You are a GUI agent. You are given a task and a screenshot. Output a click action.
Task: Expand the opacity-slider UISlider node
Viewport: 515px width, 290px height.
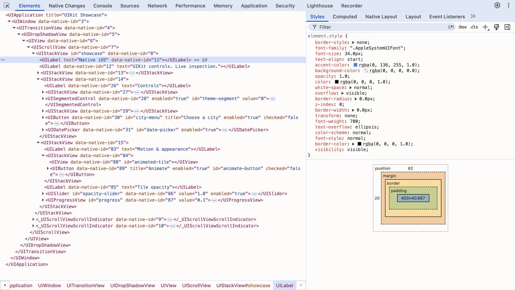(x=43, y=194)
